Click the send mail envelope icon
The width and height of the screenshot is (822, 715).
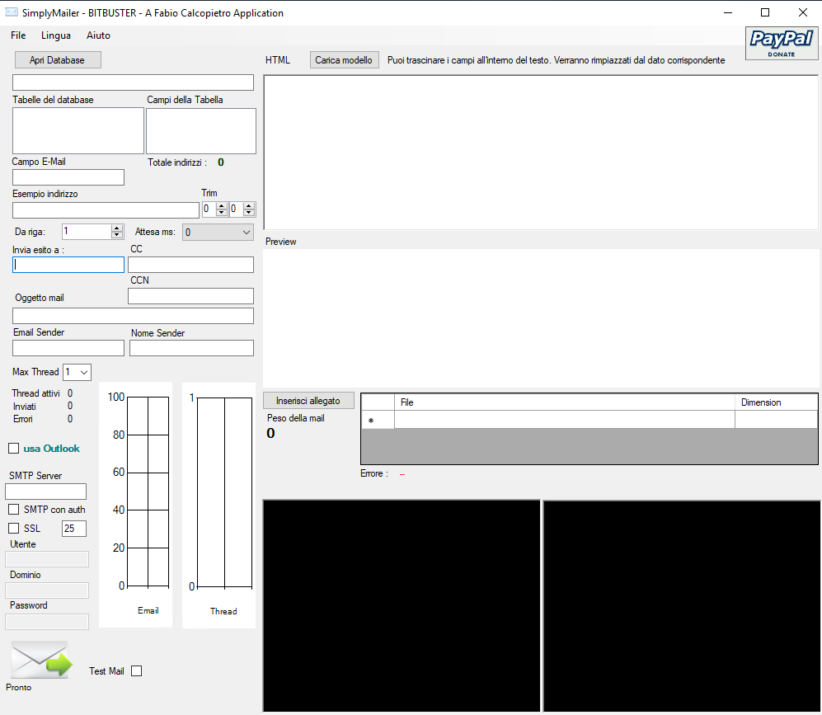[x=41, y=660]
